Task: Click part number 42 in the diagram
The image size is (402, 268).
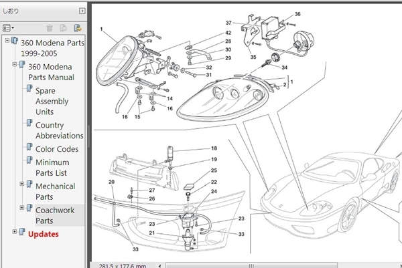Action: (228, 33)
